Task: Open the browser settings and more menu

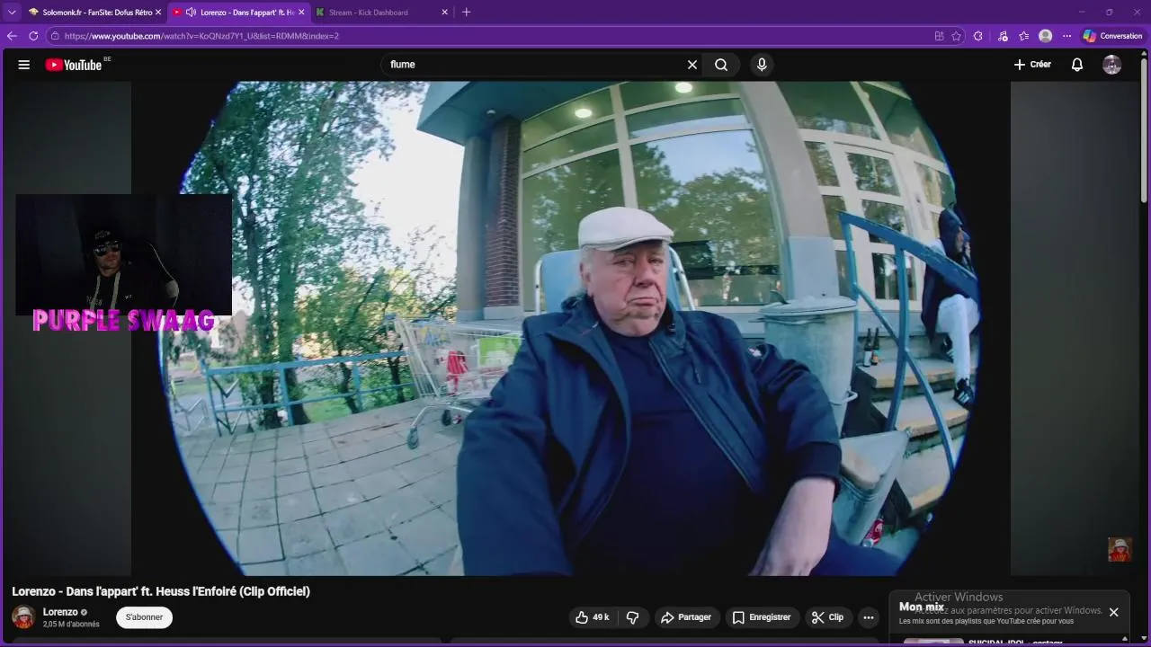Action: pos(1066,36)
